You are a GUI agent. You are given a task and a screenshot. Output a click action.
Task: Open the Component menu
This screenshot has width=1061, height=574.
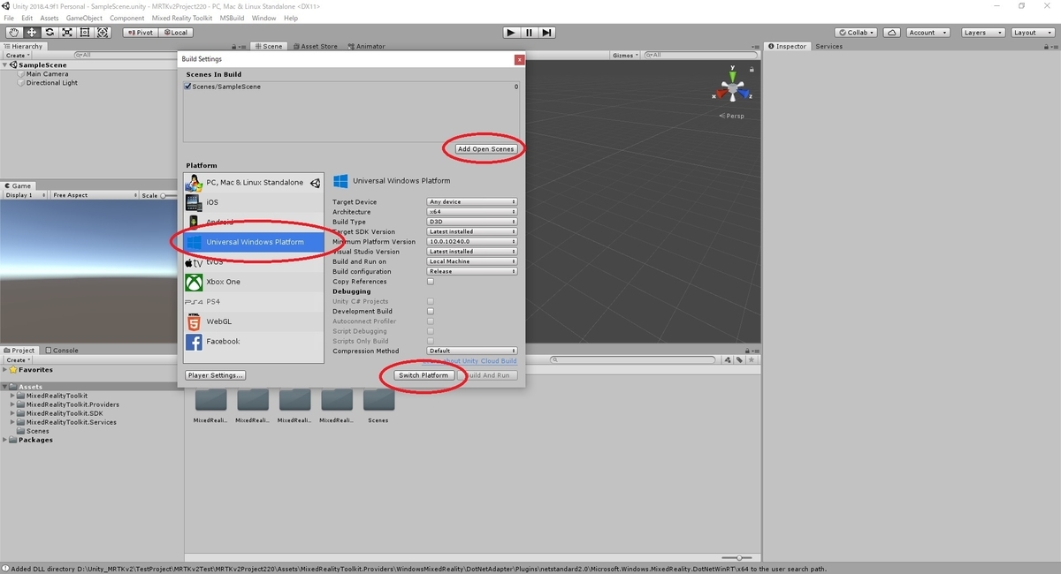pos(127,18)
